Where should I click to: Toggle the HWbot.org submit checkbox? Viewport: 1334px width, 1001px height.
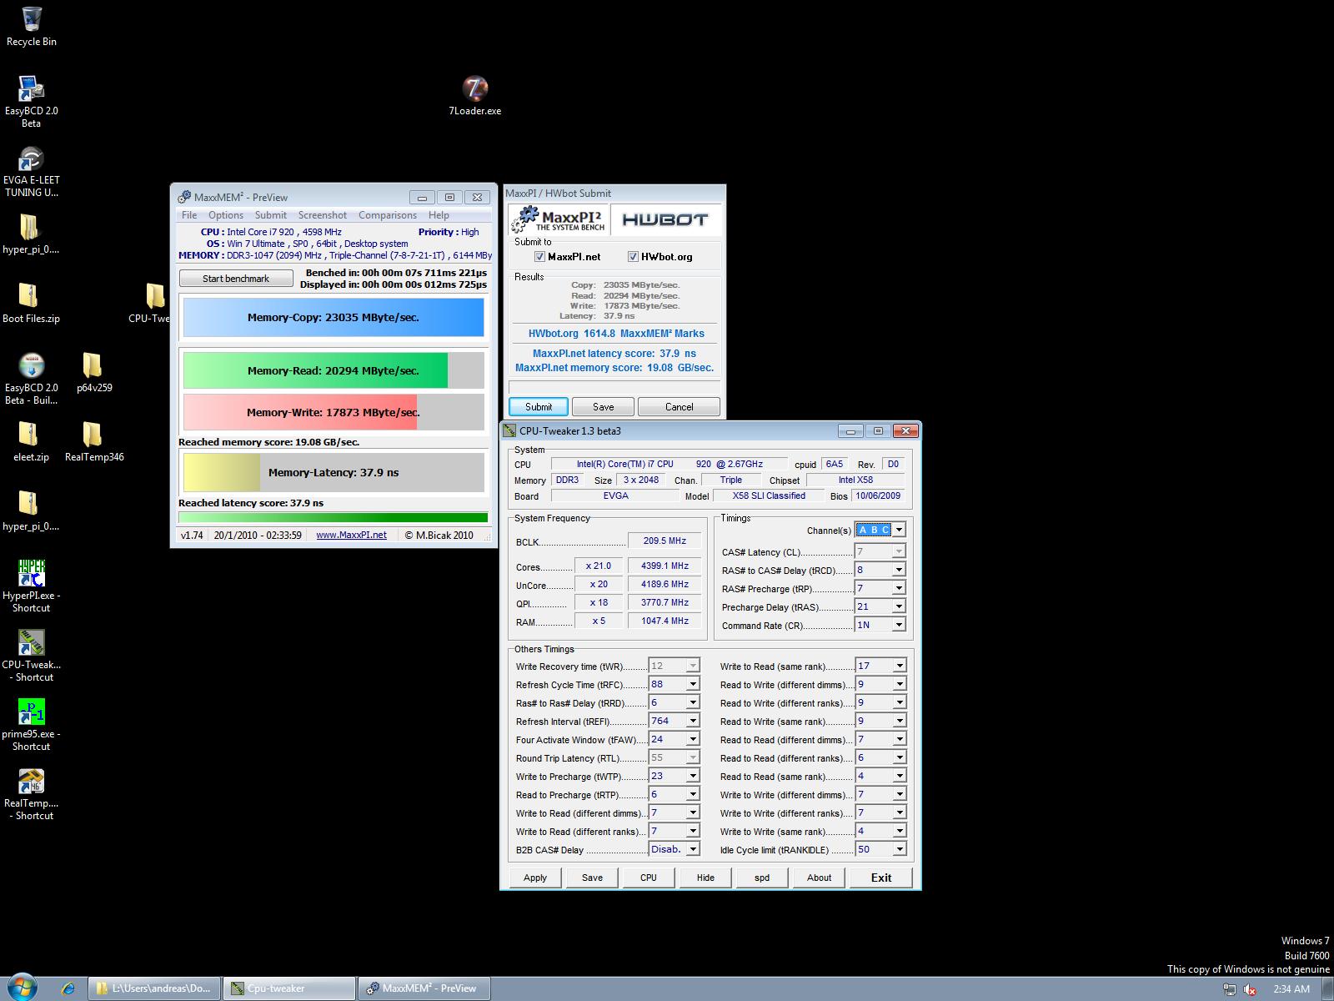click(633, 257)
